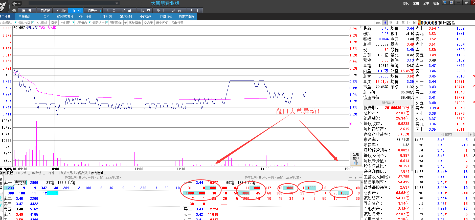The height and width of the screenshot is (220, 475).
Task: Toggle the lock icon beside 图形叠加
Action: pos(125,23)
